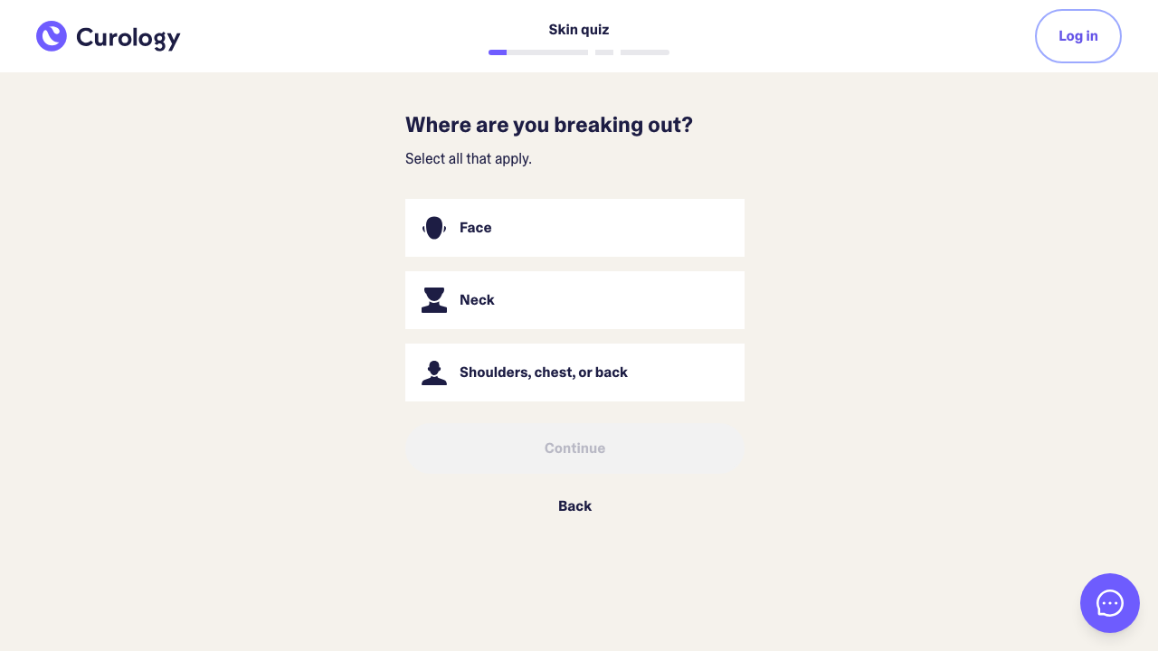1158x651 pixels.
Task: Click the last progress bar segment
Action: coord(645,52)
